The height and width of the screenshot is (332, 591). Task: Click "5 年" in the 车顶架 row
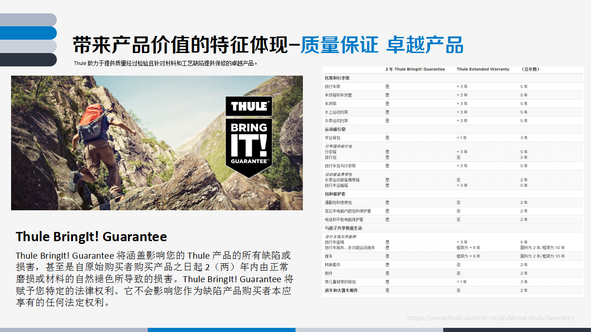coord(524,104)
